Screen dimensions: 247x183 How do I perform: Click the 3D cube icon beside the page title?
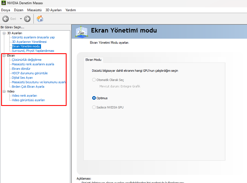click(x=81, y=32)
